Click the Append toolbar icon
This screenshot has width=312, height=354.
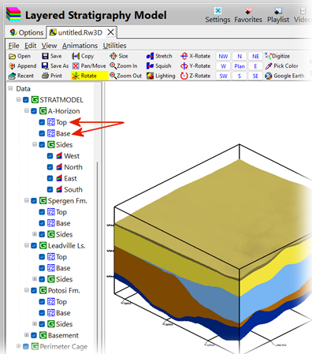tap(12, 66)
